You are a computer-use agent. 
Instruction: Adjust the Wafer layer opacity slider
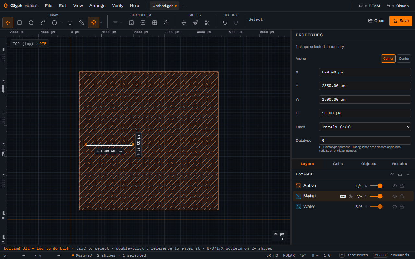376,207
